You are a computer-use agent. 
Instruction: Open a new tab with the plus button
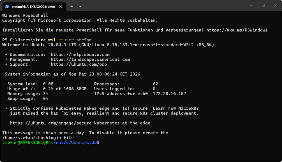(72, 7)
